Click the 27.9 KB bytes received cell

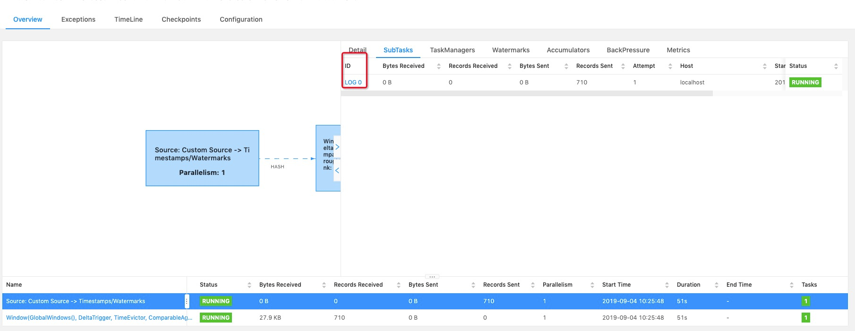[x=270, y=318]
